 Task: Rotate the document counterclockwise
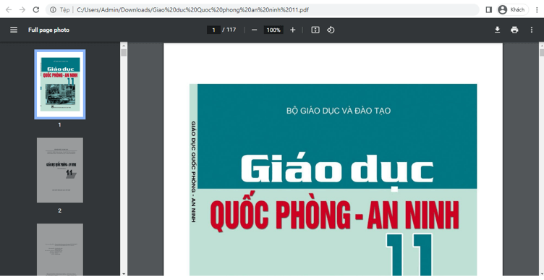pos(331,30)
